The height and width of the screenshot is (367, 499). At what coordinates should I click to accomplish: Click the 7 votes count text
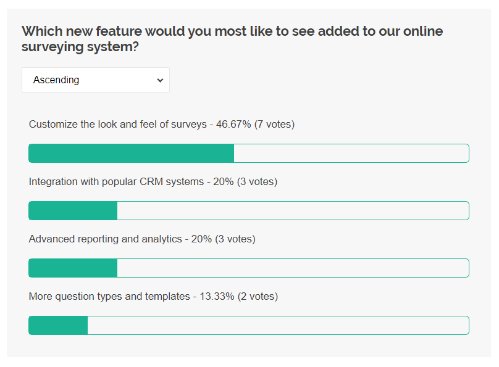pos(274,124)
